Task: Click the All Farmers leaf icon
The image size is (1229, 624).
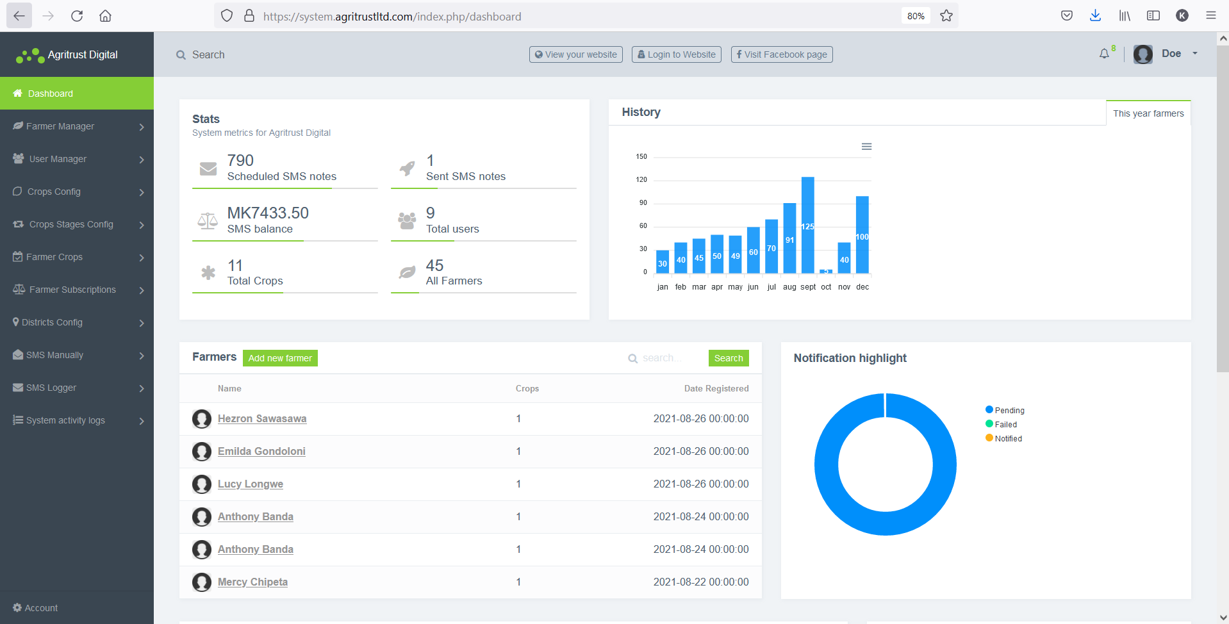Action: (x=407, y=273)
